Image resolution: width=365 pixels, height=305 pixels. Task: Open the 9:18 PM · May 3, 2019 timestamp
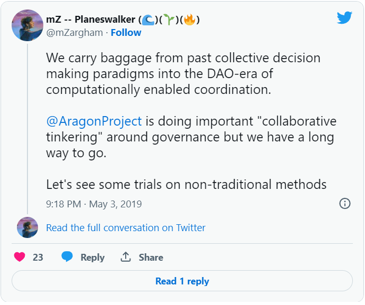point(94,204)
